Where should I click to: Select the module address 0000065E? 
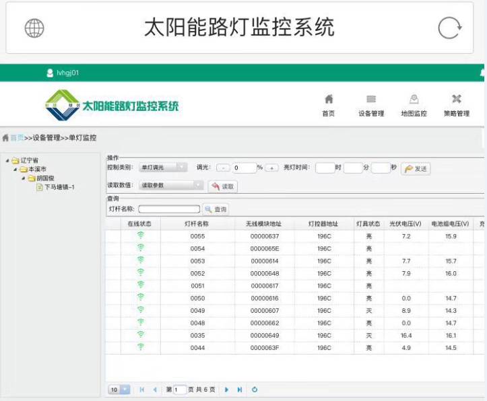coord(265,249)
